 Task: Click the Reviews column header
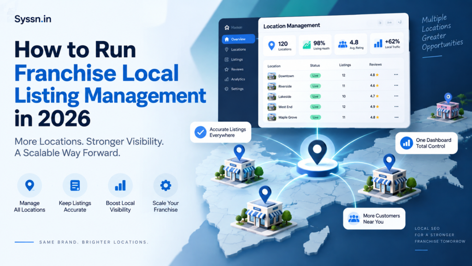pos(375,65)
